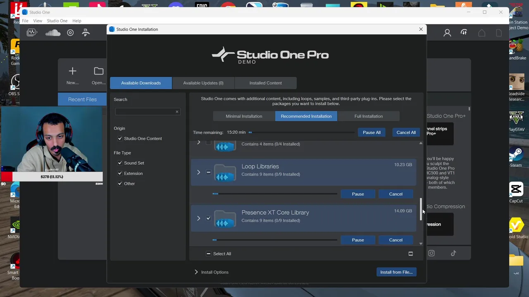Screen dimensions: 529x297
Task: Expand the package containing 4 items
Action: click(x=198, y=142)
